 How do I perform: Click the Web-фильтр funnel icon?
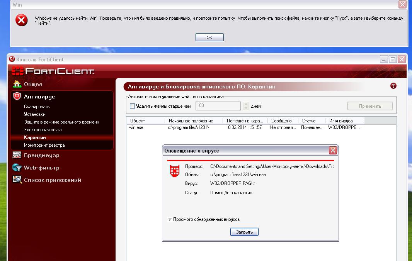(17, 168)
